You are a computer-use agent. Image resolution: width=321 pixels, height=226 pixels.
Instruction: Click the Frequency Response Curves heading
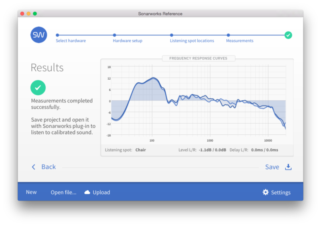(198, 58)
